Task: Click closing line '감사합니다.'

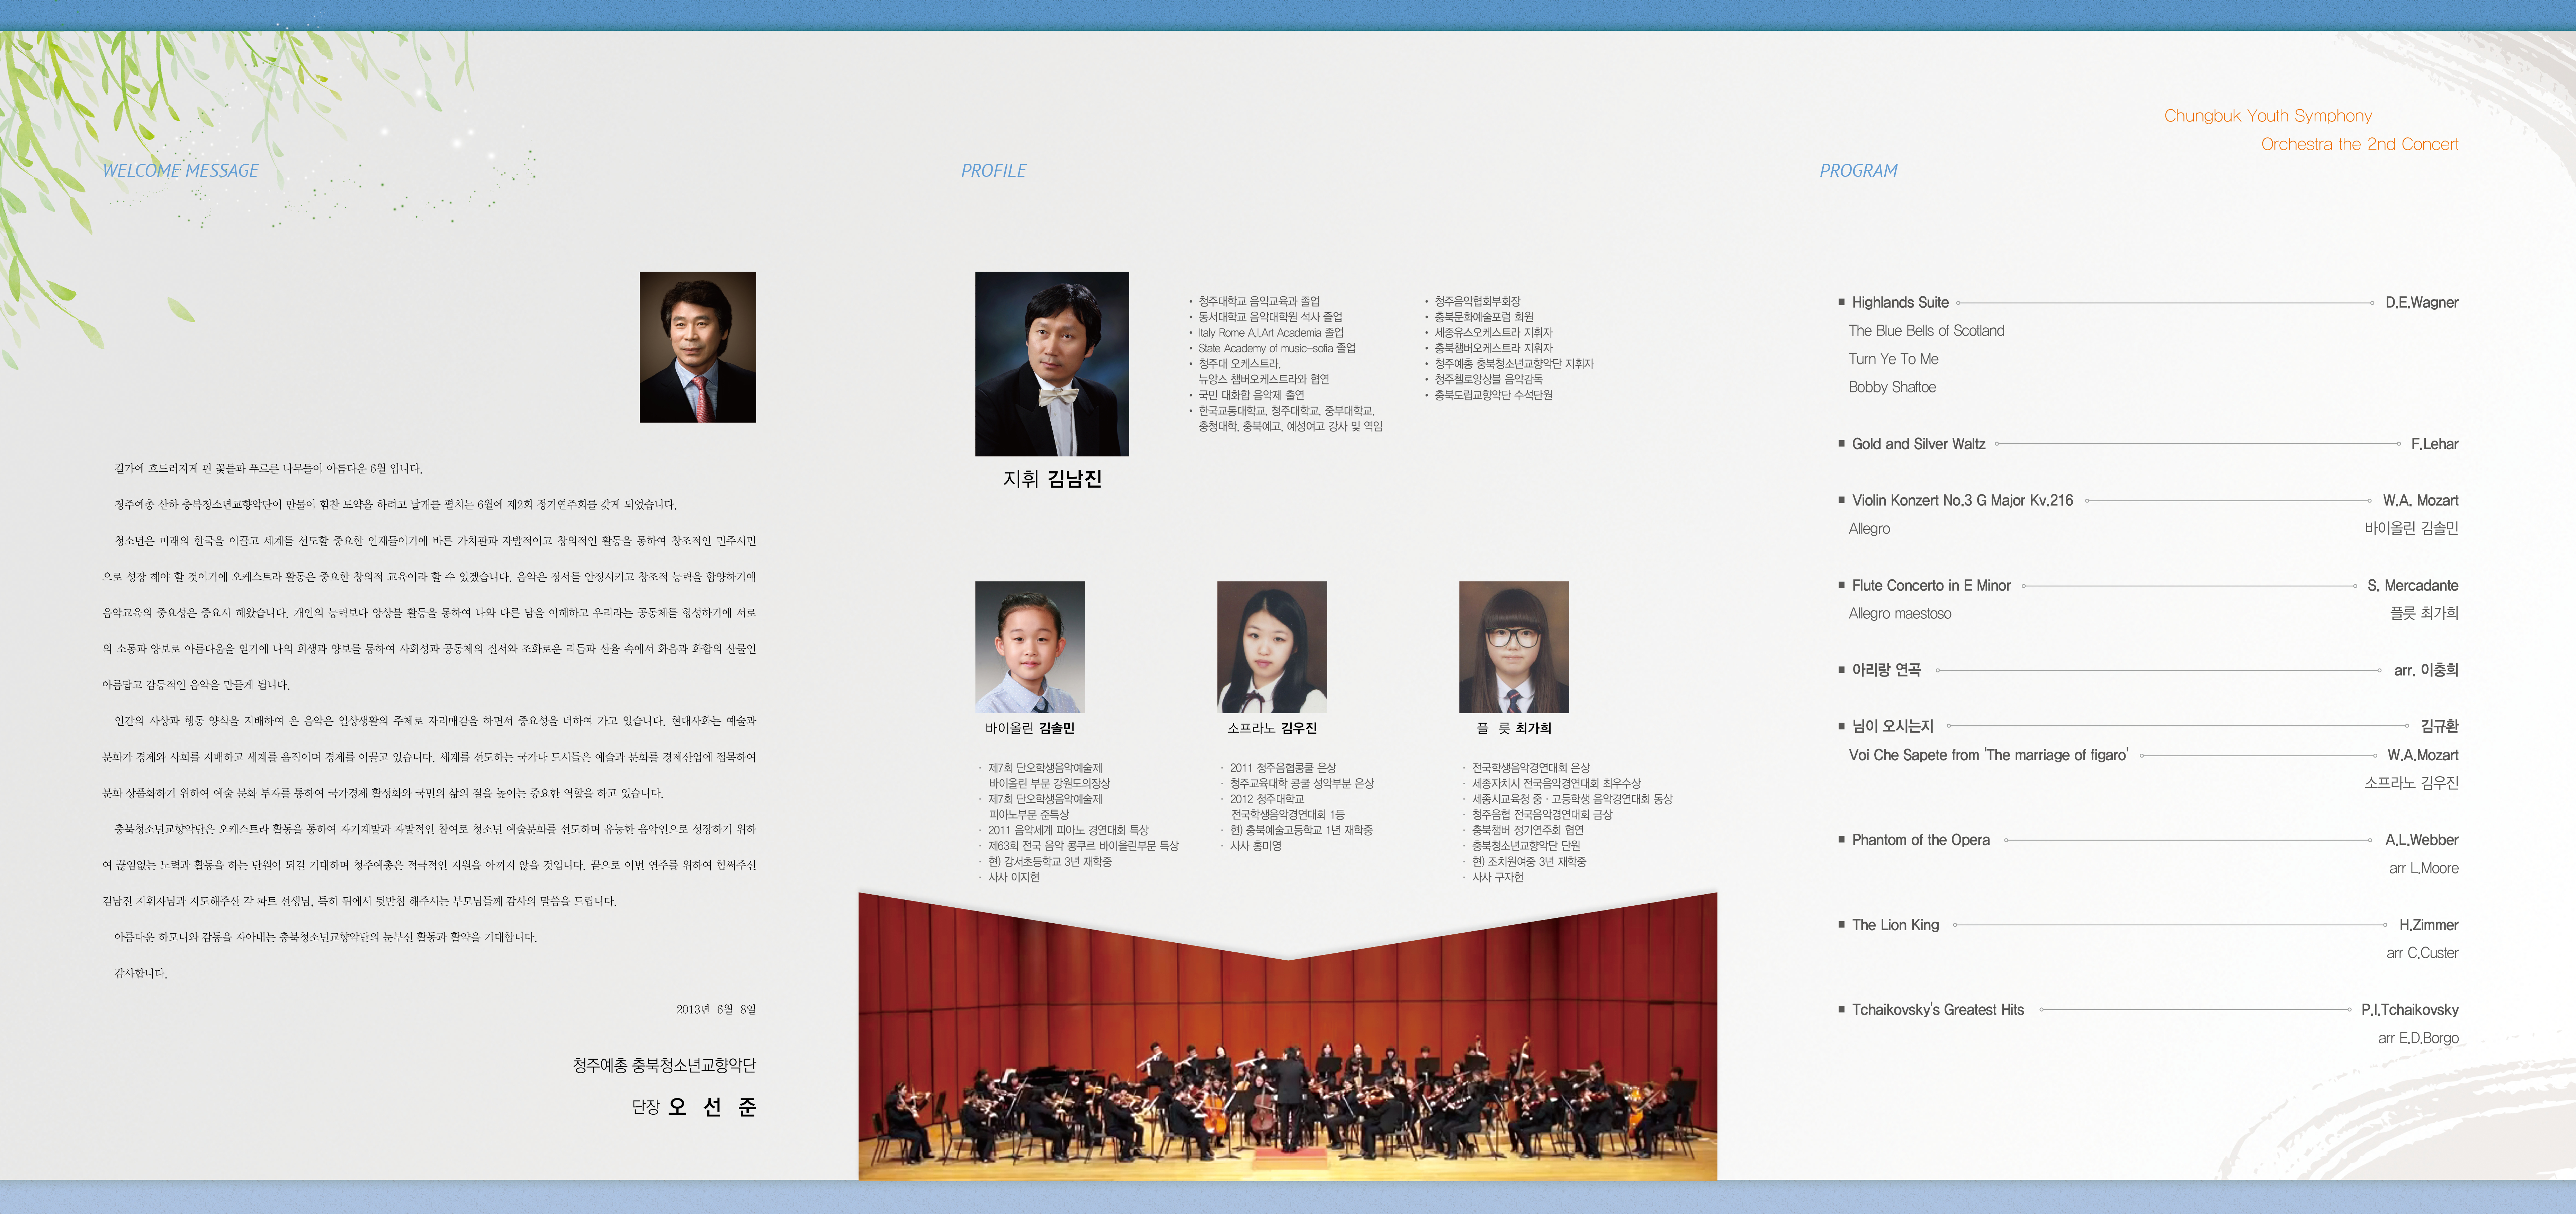Action: pyautogui.click(x=141, y=973)
